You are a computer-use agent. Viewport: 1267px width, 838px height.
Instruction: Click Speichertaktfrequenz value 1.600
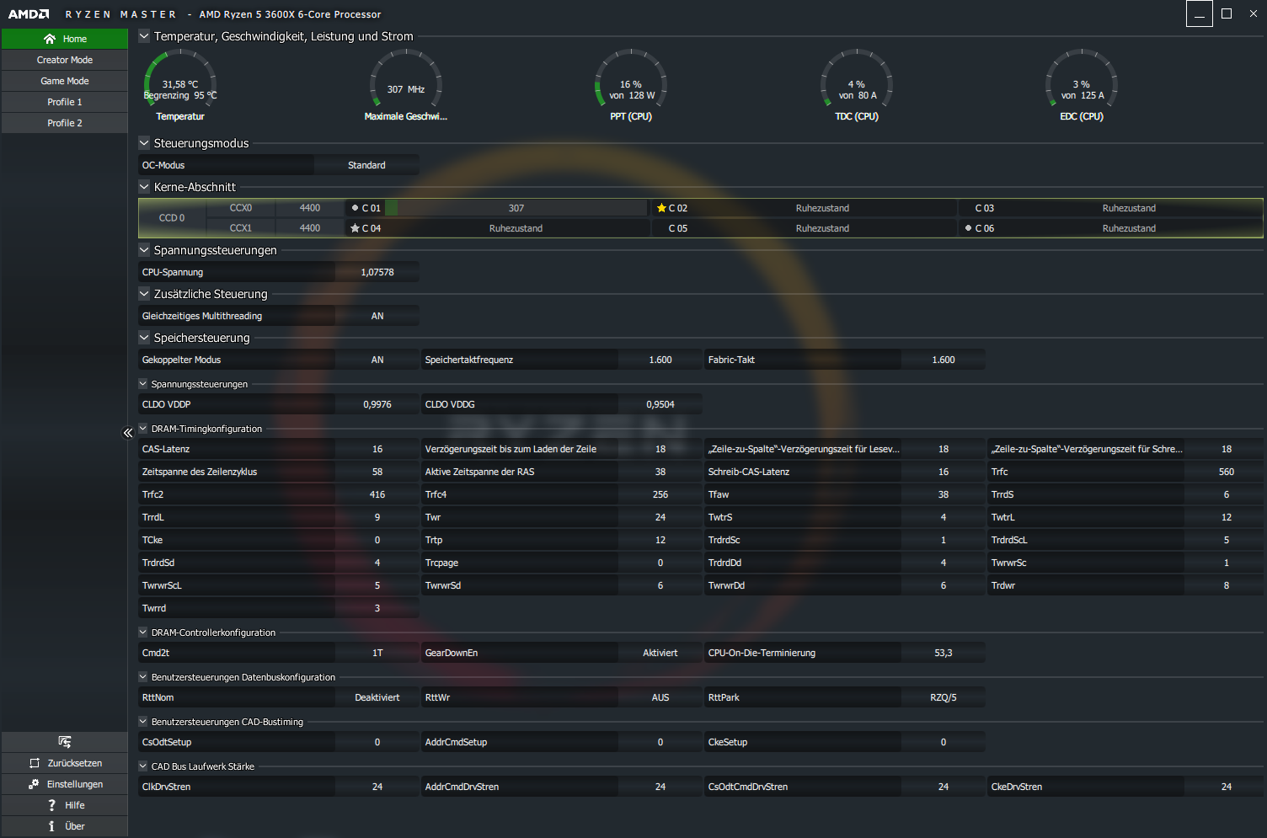tap(660, 360)
